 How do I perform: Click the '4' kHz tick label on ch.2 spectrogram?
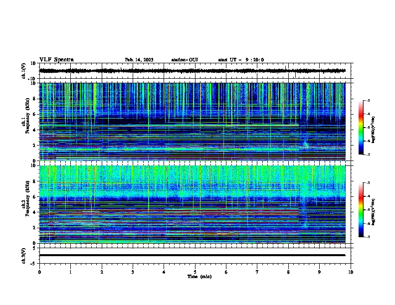click(x=34, y=212)
